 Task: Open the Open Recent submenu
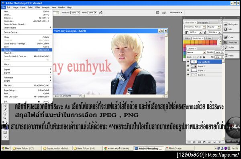[27, 28]
